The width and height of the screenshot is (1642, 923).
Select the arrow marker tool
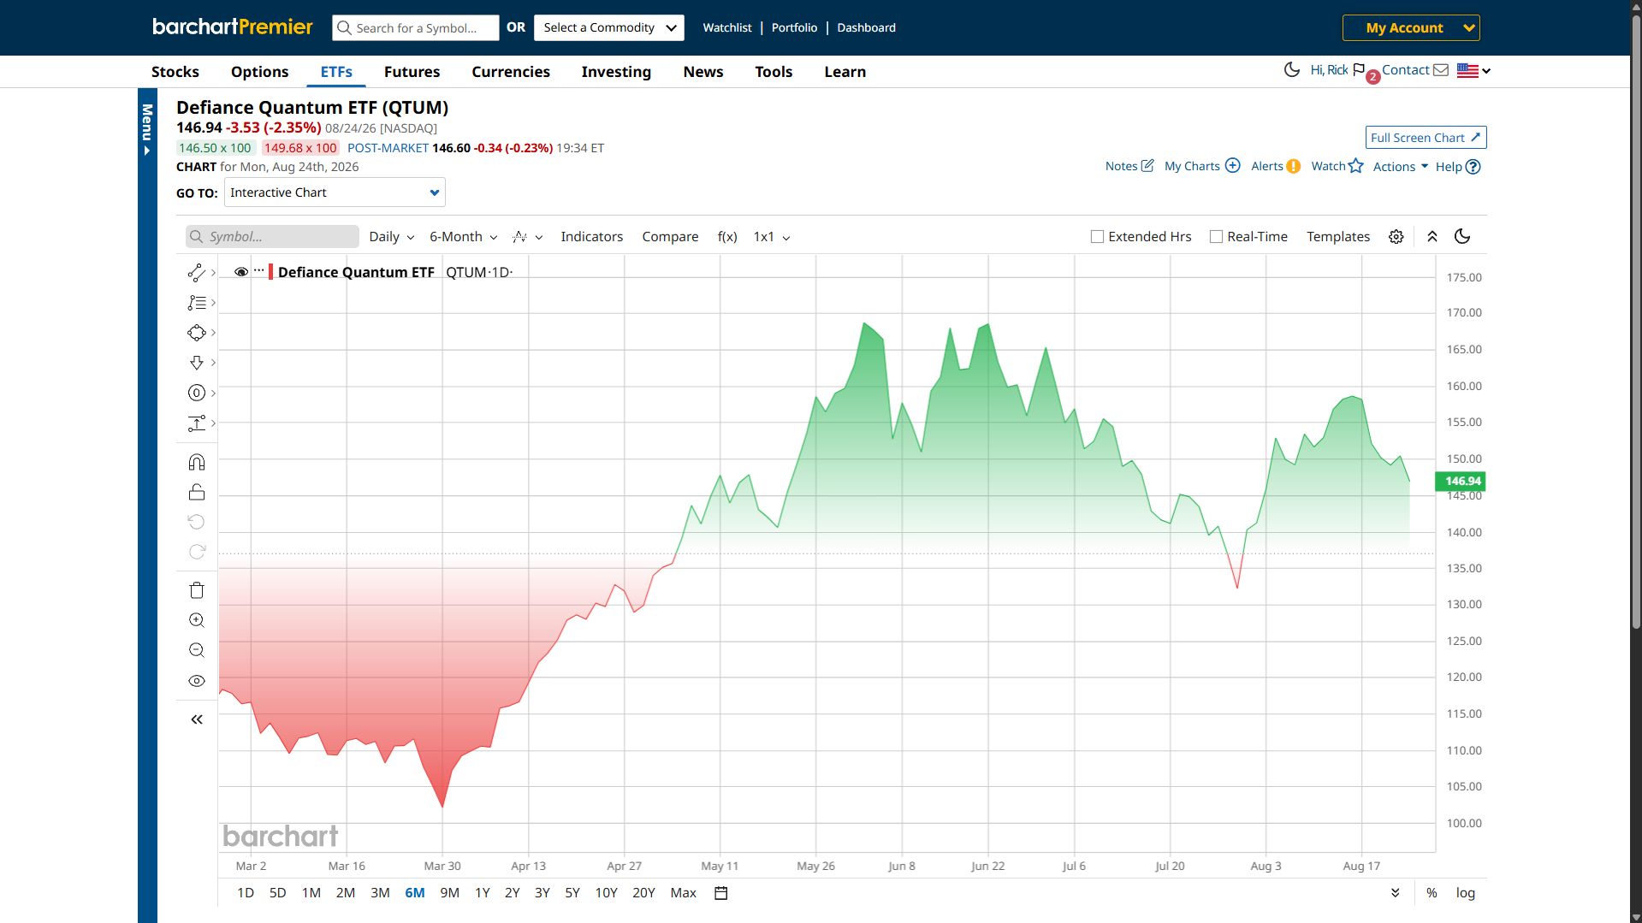(x=196, y=363)
